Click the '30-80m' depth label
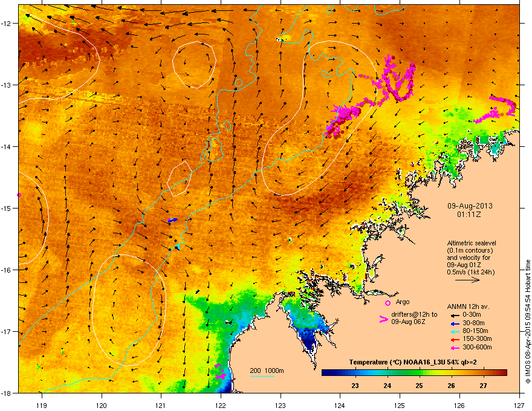532x411 pixels. click(x=473, y=323)
